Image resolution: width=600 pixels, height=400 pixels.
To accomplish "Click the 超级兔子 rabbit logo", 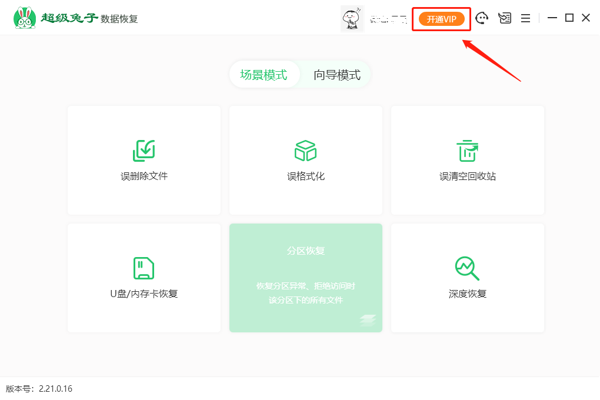I will [24, 18].
